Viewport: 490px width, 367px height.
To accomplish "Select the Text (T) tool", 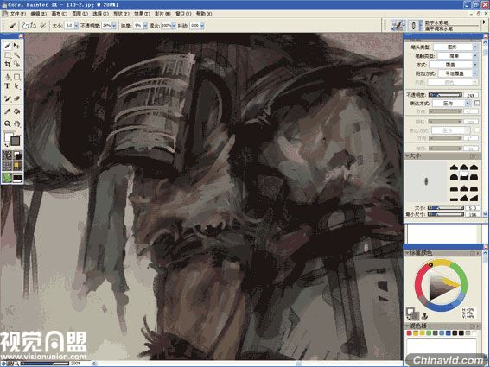I will [8, 85].
